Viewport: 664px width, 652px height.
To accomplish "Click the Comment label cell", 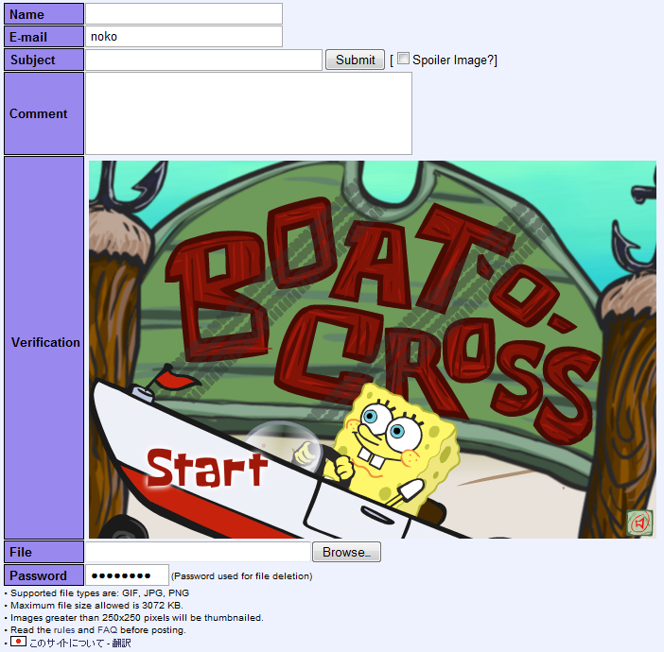I will tap(44, 113).
